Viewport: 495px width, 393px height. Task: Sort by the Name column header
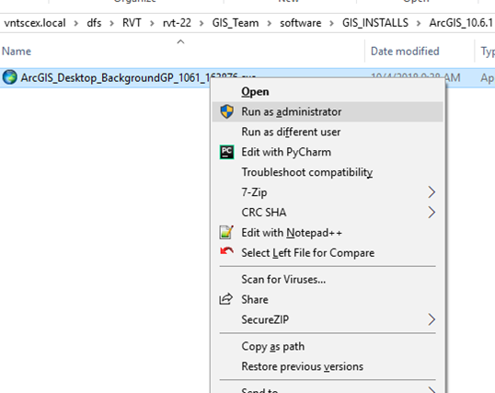click(x=17, y=52)
